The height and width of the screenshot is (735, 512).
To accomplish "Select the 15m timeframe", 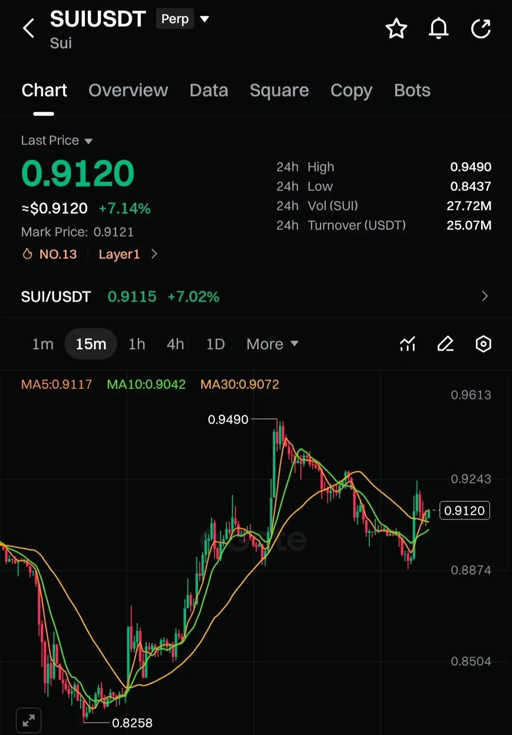I will (x=91, y=344).
